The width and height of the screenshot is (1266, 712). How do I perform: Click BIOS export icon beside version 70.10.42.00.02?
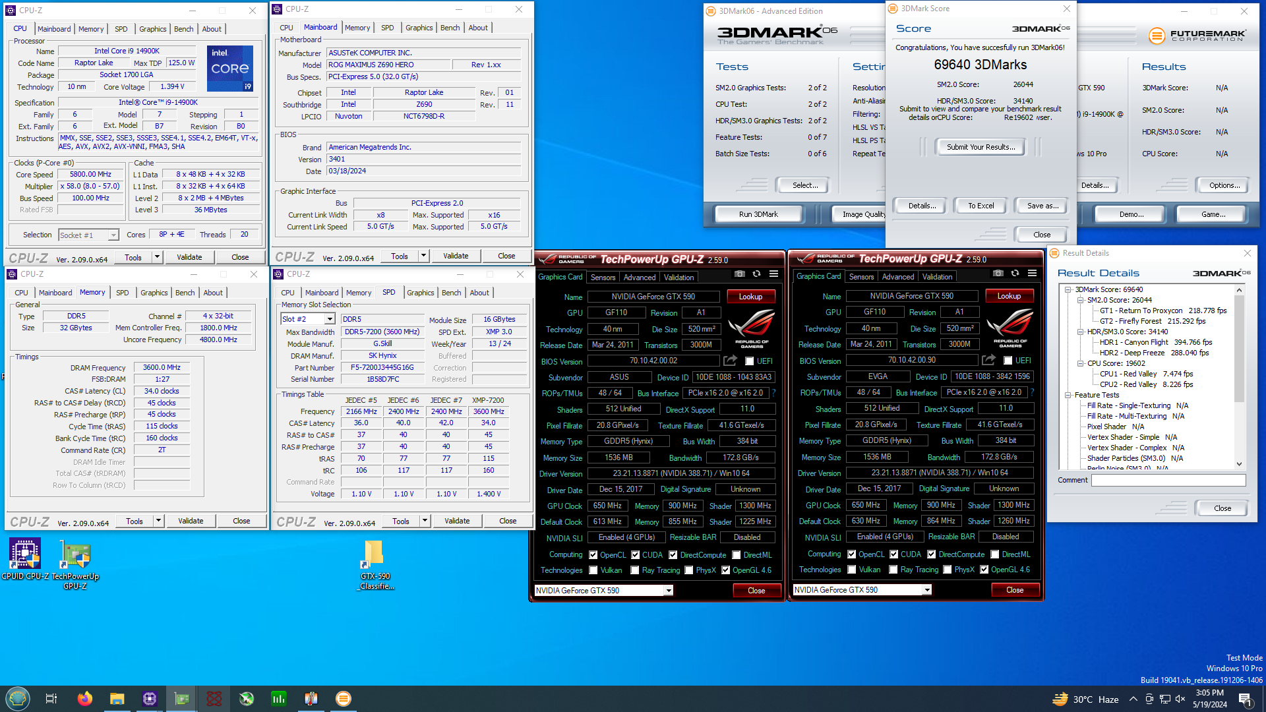[x=730, y=361]
